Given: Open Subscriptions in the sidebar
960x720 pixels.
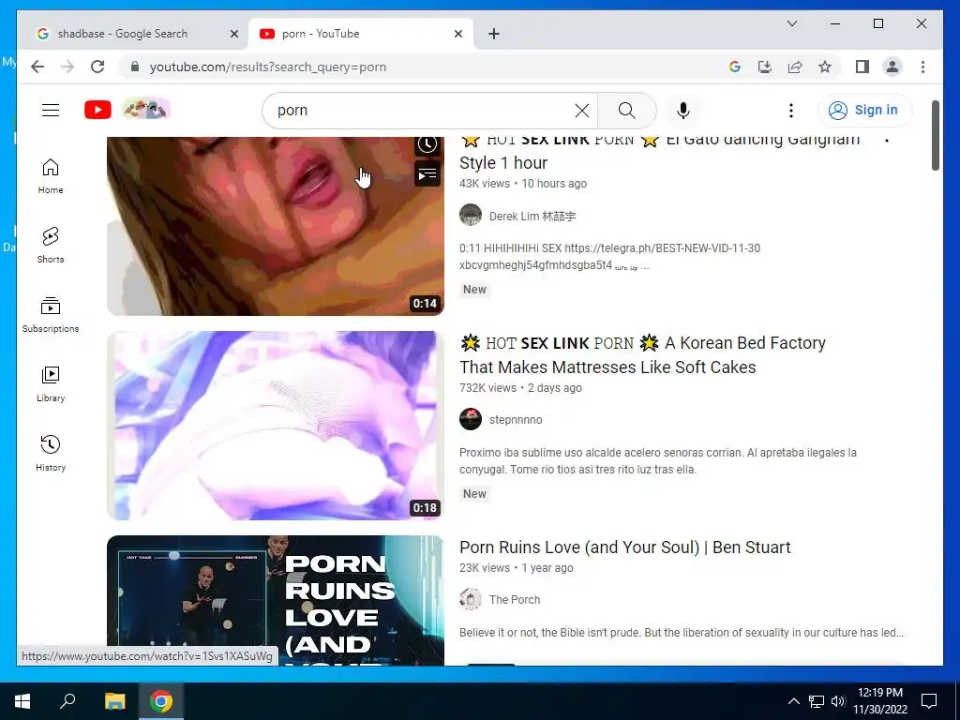Looking at the screenshot, I should pos(51,315).
